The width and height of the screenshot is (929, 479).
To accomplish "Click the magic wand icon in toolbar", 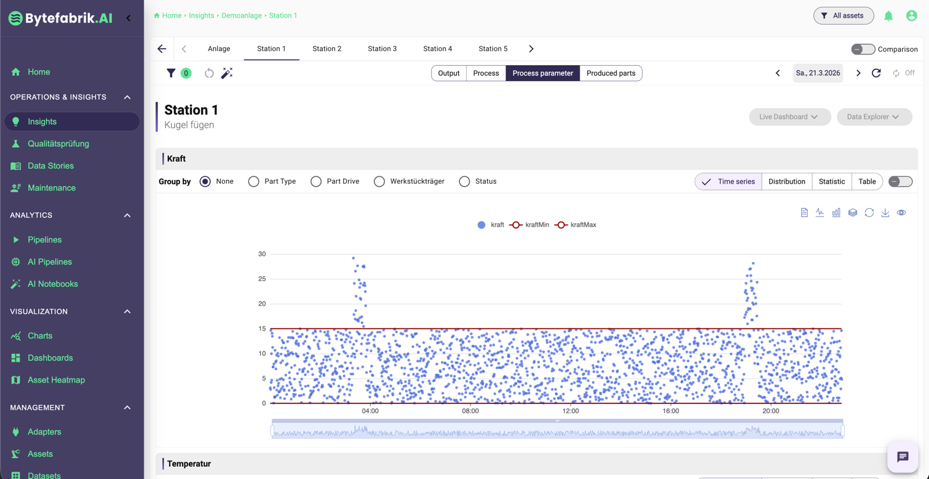I will pos(227,73).
